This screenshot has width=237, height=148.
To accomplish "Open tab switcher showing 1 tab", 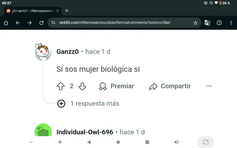I will coord(219,23).
